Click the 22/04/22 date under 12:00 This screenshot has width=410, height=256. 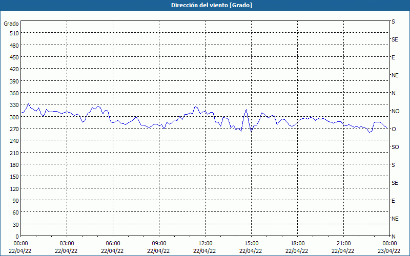coord(205,251)
